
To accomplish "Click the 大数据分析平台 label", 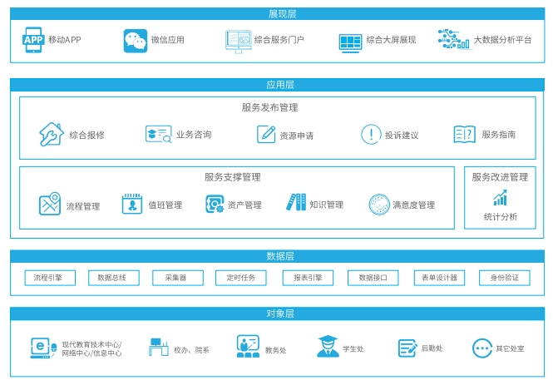I will click(502, 39).
